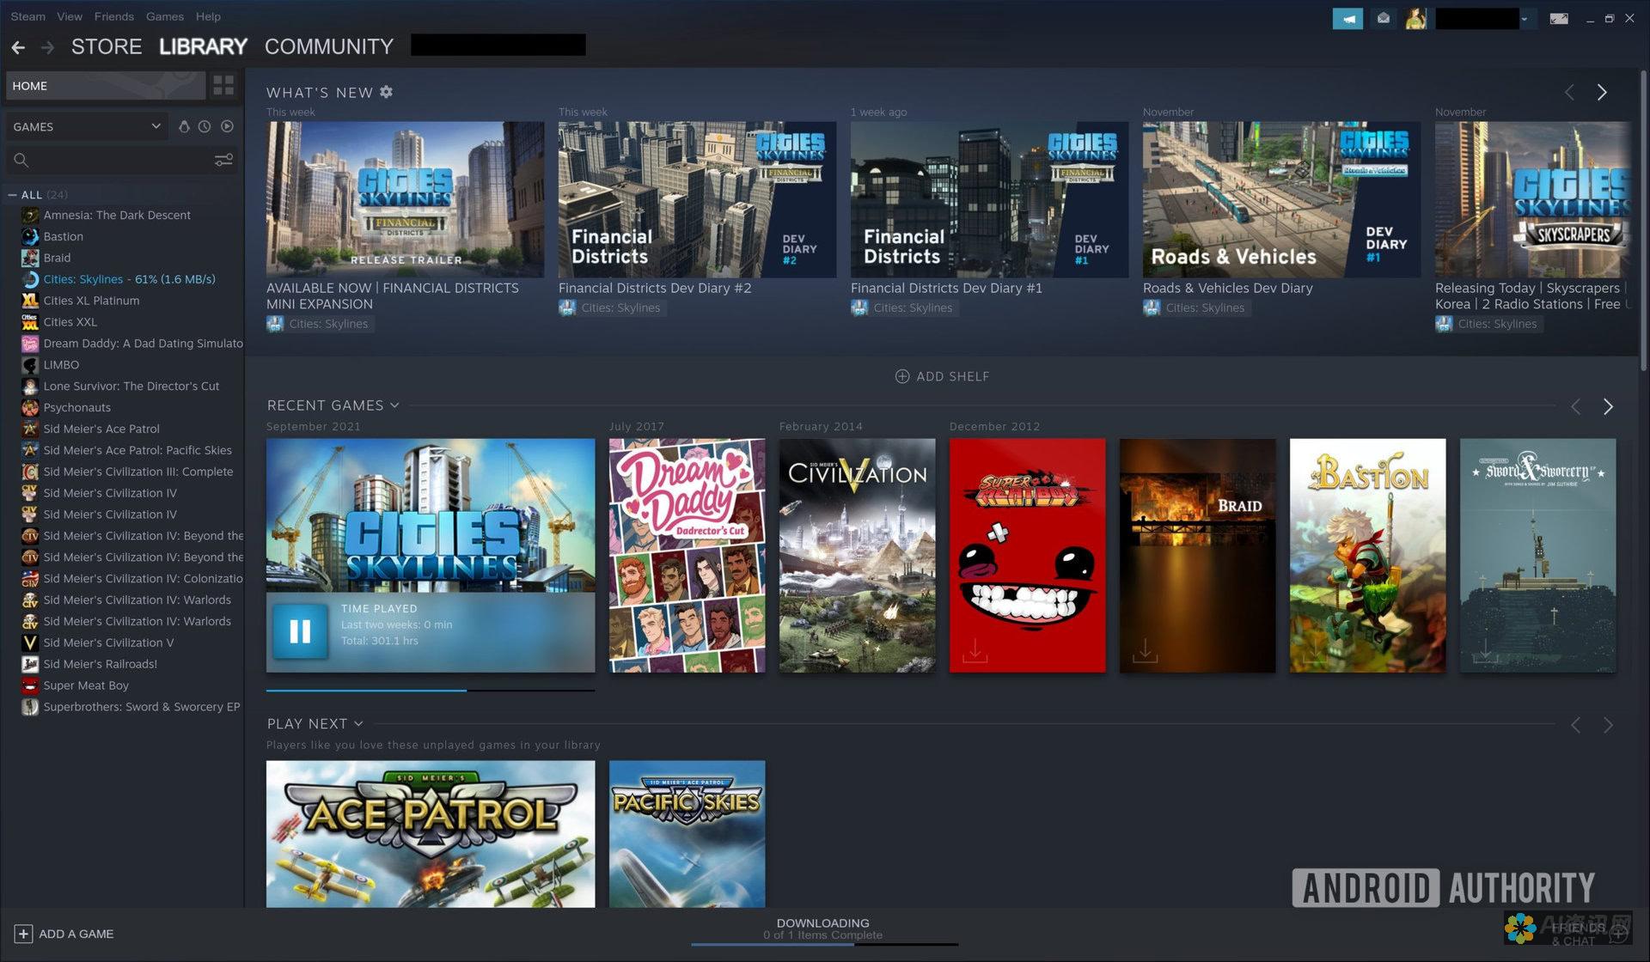Expand the Games category dropdown

154,126
